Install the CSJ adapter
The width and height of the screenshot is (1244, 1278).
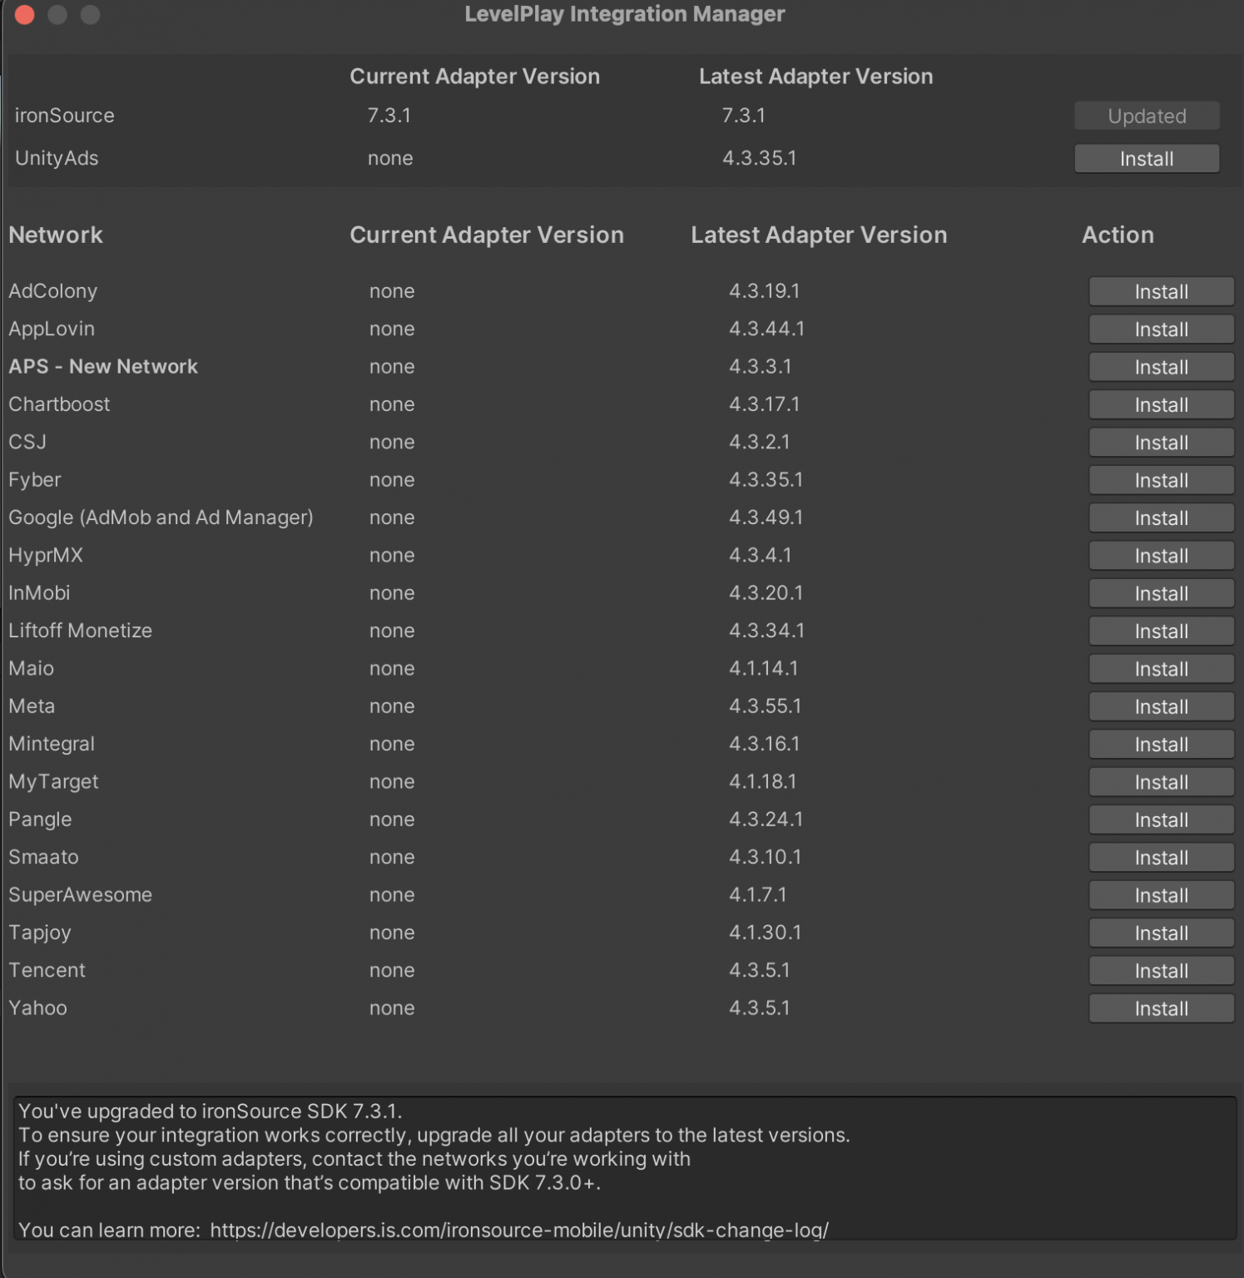pyautogui.click(x=1161, y=442)
